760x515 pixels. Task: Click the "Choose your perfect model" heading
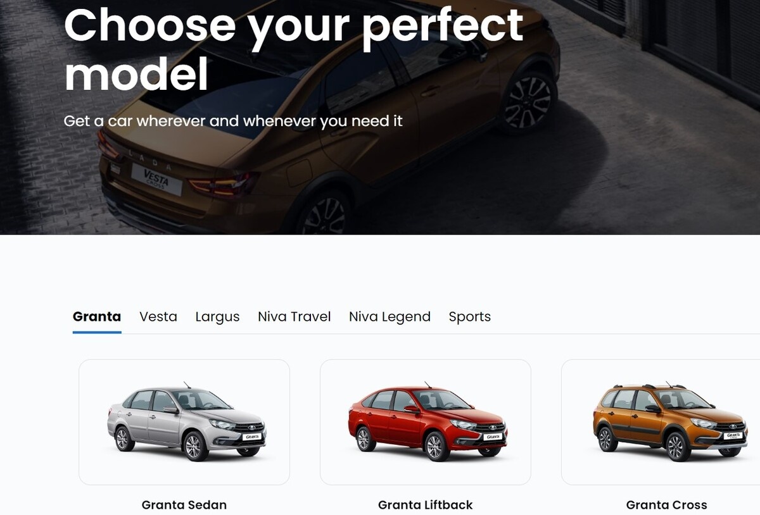point(294,49)
